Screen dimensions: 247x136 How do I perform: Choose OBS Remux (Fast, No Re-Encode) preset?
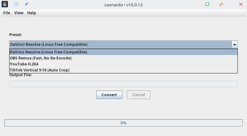click(x=41, y=58)
